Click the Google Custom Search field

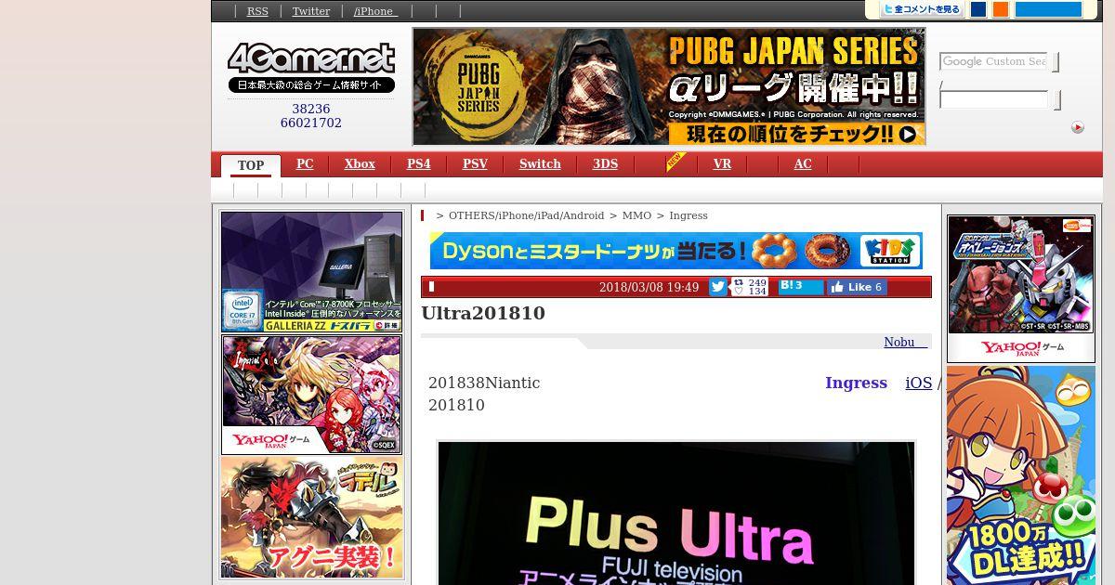click(x=993, y=61)
